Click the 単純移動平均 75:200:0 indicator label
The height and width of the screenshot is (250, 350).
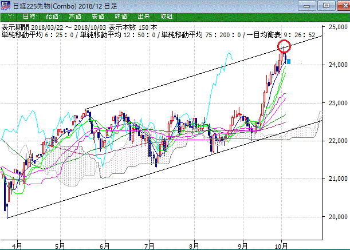(x=201, y=35)
